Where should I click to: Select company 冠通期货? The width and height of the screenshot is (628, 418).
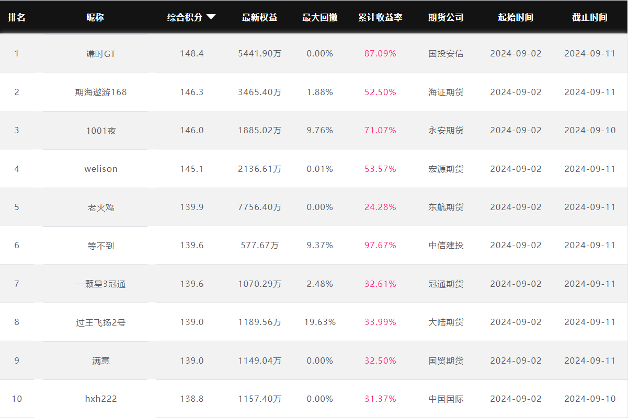click(446, 284)
